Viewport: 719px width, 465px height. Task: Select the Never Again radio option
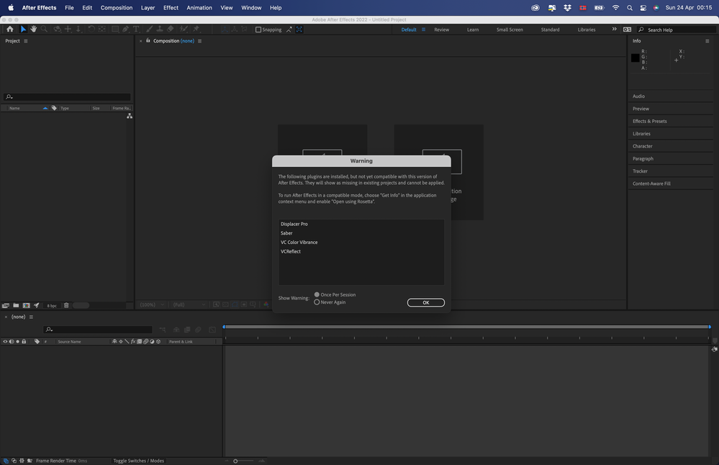(x=317, y=302)
